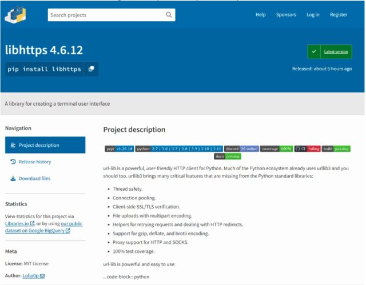This screenshot has height=285, width=366.
Task: Click the build passing badge
Action: click(x=336, y=148)
